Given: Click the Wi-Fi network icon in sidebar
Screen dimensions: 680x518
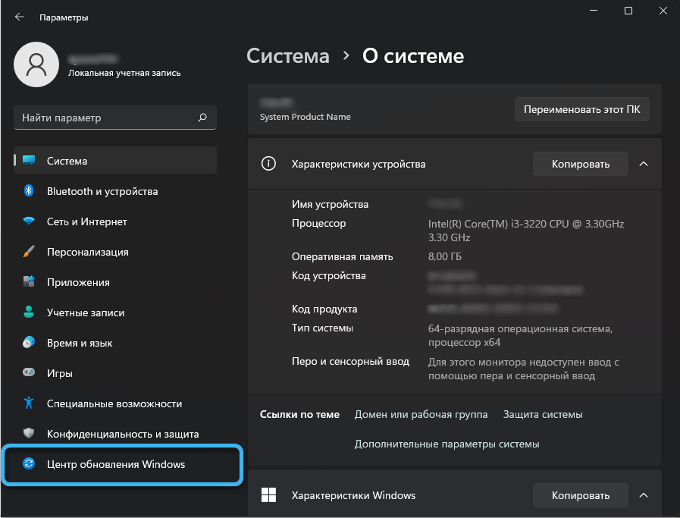Looking at the screenshot, I should click(29, 221).
